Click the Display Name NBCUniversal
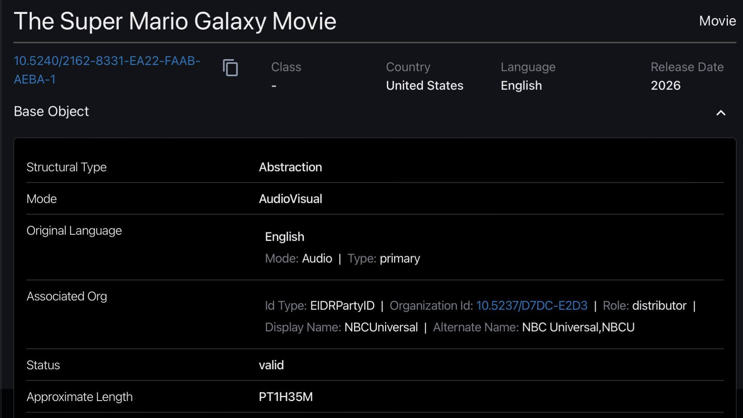743x418 pixels. tap(381, 327)
